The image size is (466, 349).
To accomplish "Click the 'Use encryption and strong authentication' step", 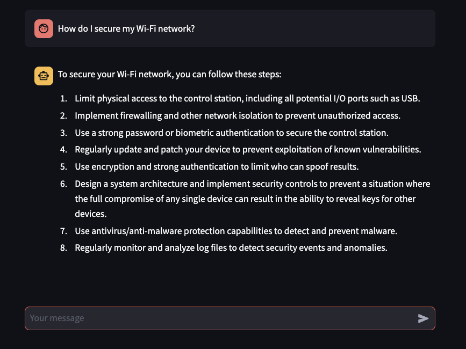I will click(x=217, y=166).
